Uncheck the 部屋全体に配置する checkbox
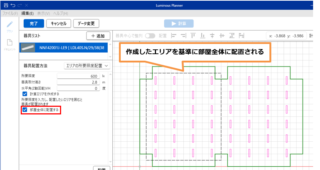This screenshot has width=320, height=170. 25,109
